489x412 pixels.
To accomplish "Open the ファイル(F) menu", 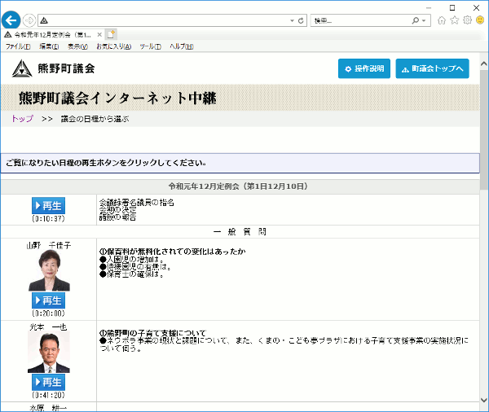I will point(18,46).
